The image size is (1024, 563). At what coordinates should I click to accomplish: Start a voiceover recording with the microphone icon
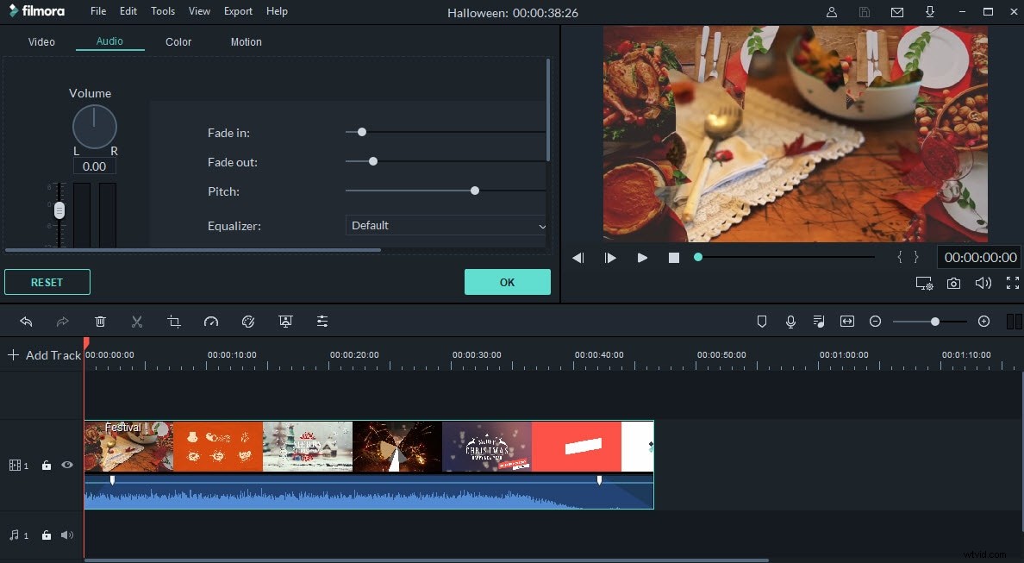coord(790,321)
